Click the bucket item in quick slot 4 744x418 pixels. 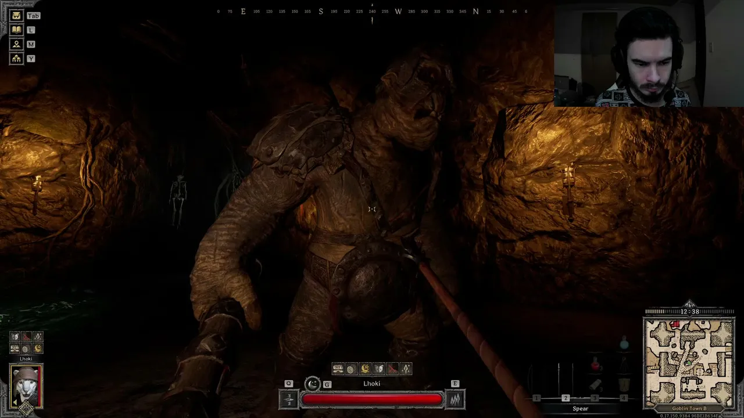coord(624,384)
